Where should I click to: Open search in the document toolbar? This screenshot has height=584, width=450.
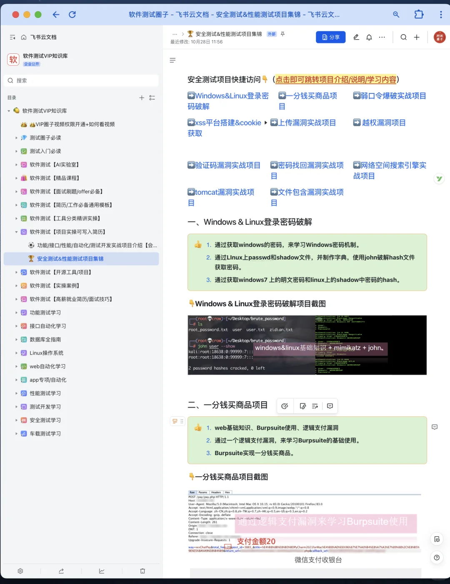point(403,37)
